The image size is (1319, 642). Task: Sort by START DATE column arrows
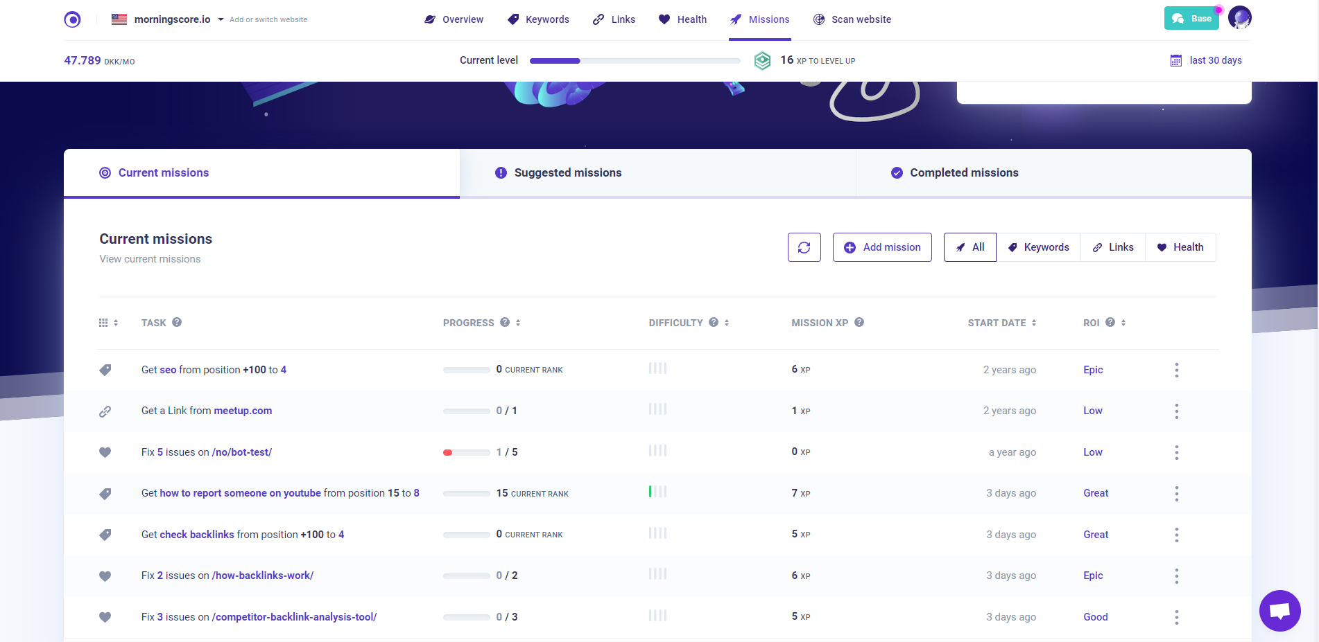coord(1034,323)
